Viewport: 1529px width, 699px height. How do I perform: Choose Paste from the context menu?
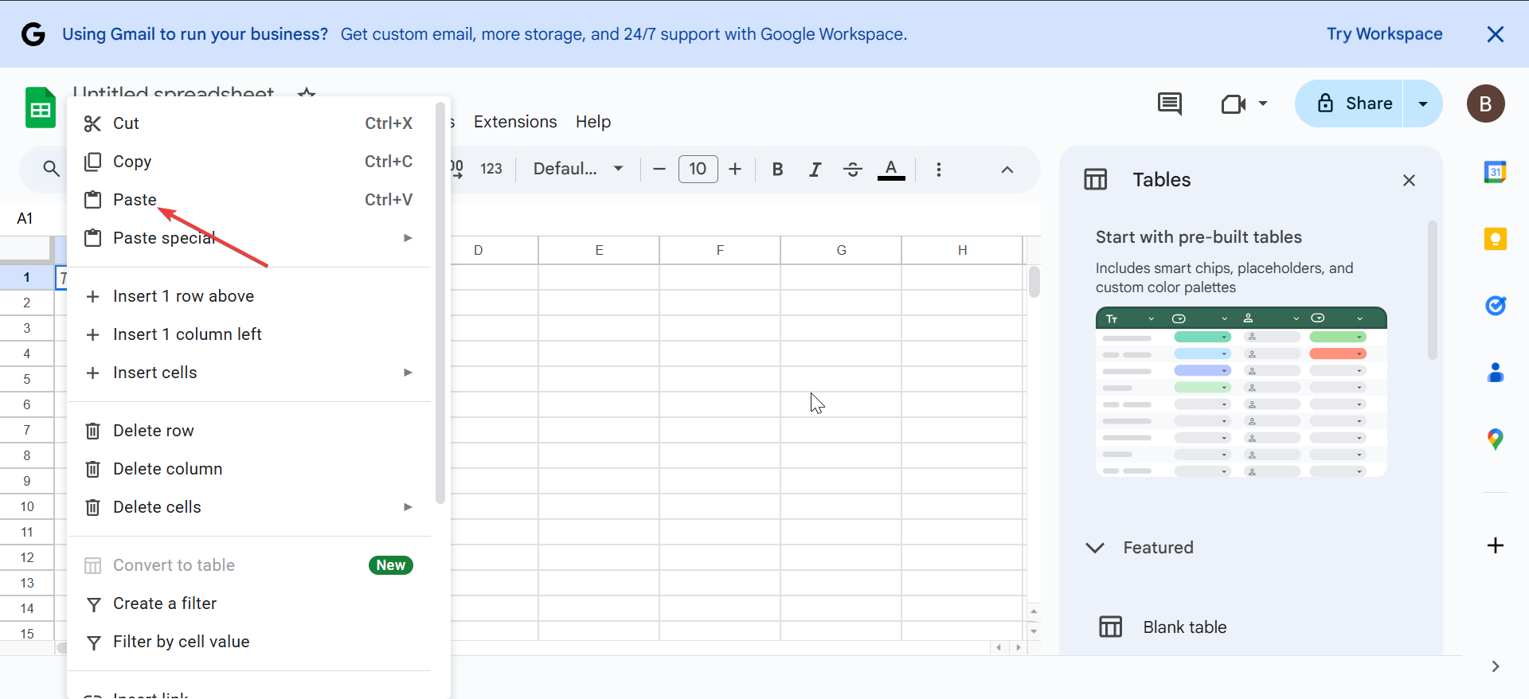point(249,200)
